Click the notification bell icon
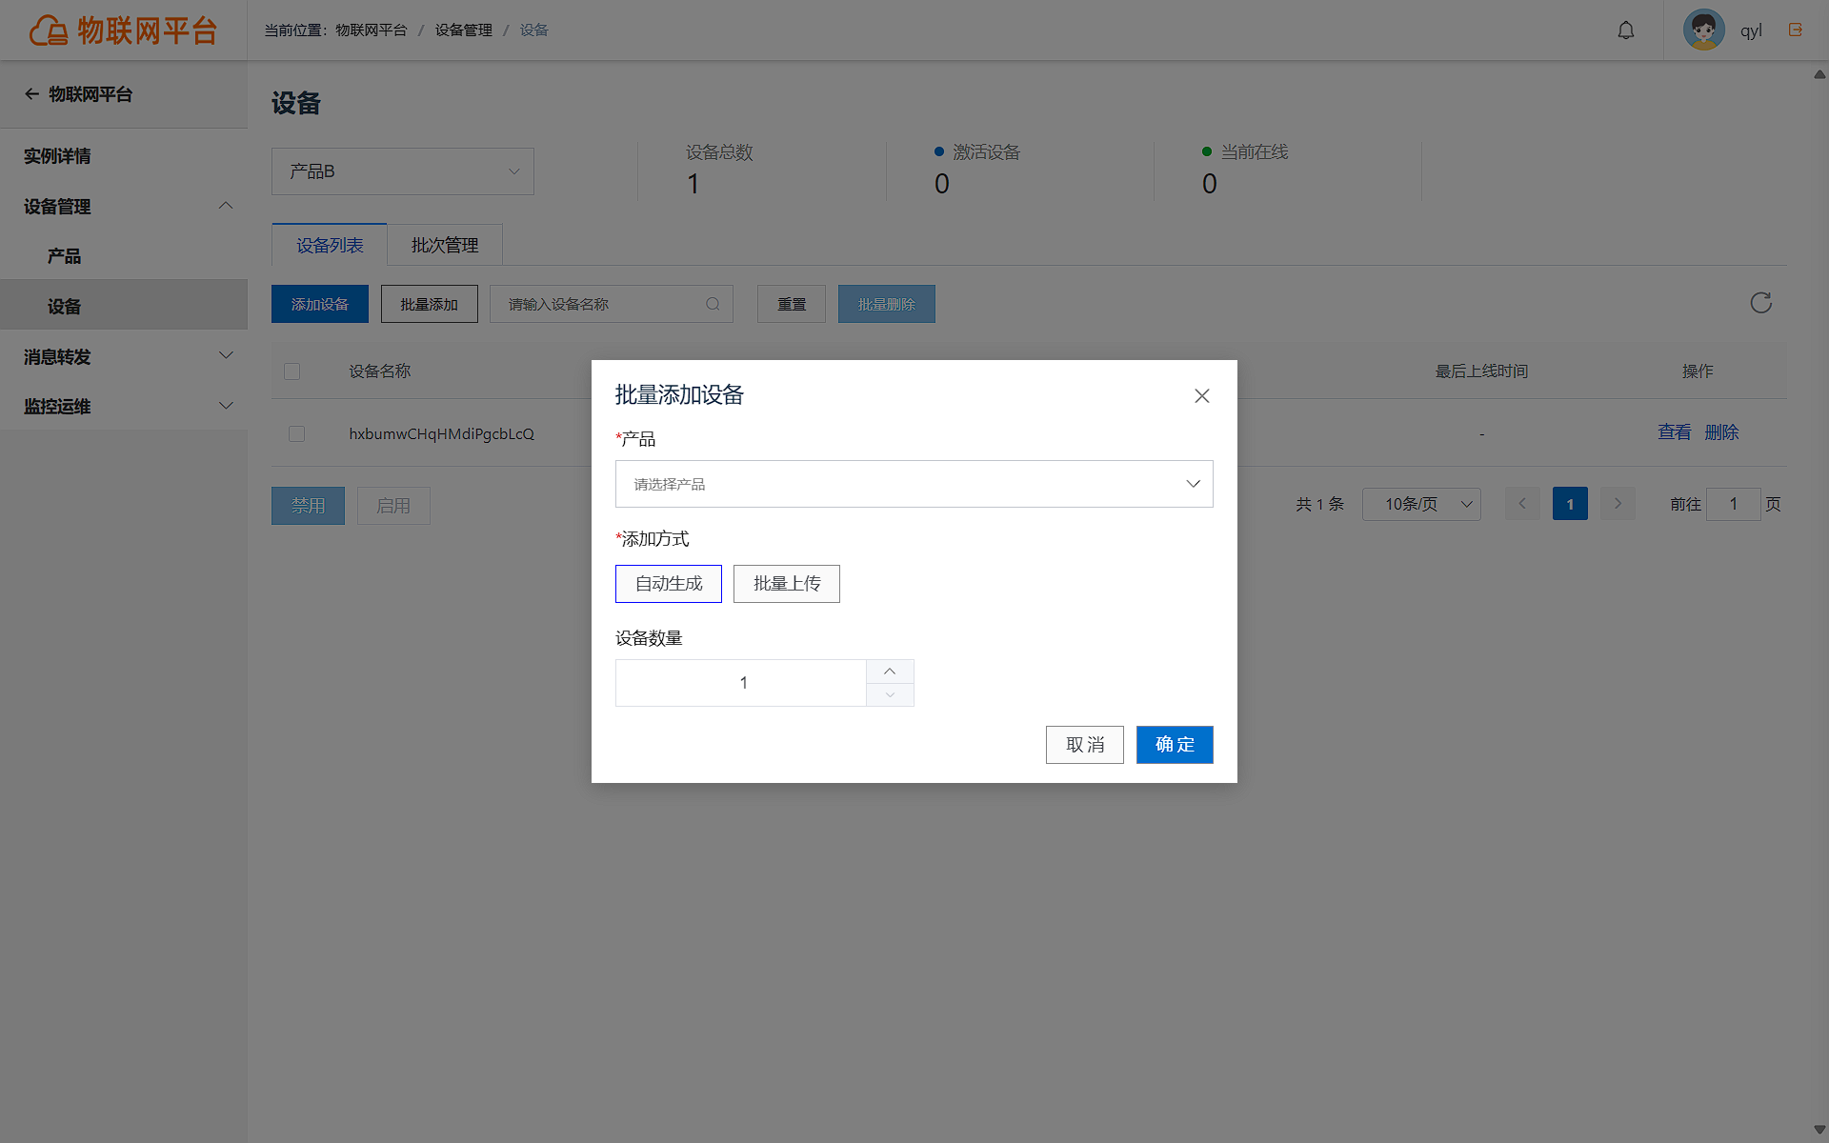1829x1143 pixels. [x=1626, y=30]
